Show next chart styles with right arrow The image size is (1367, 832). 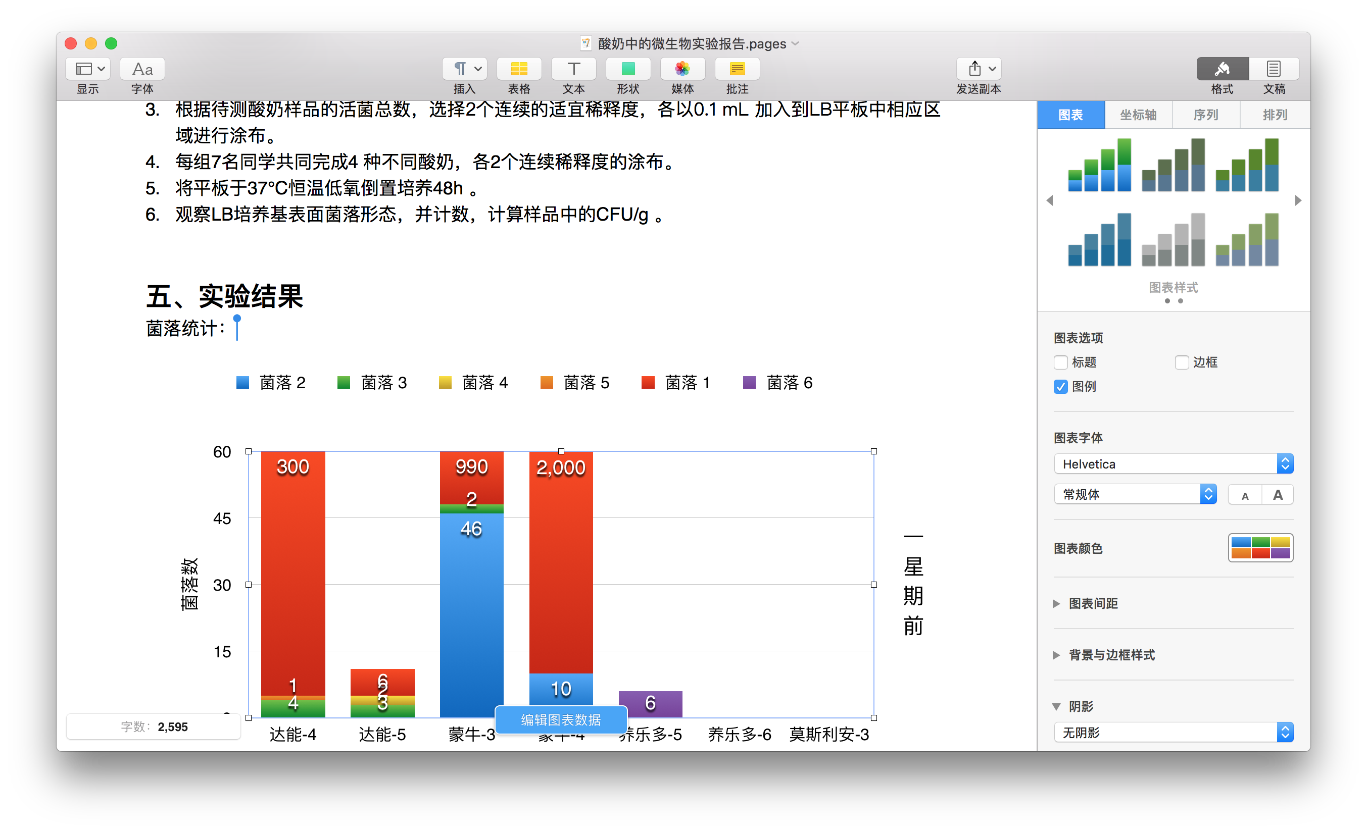pos(1298,200)
